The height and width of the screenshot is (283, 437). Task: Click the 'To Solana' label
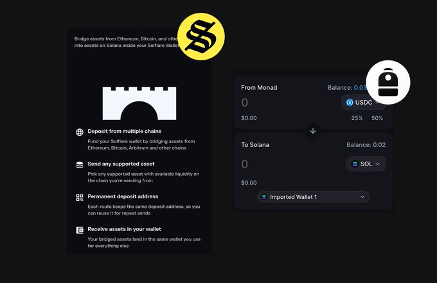(x=255, y=144)
